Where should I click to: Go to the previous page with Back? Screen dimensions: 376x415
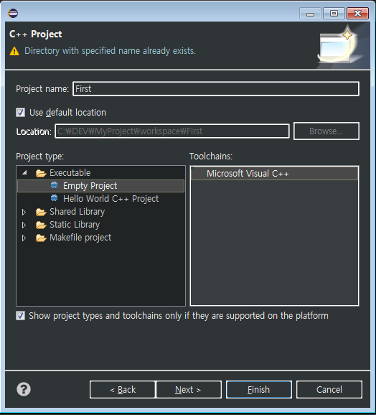[x=123, y=389]
